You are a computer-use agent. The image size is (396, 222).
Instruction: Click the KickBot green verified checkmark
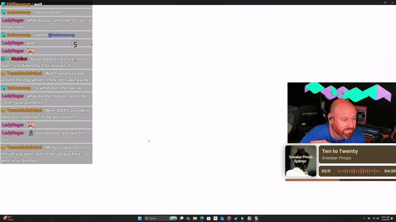tap(8, 59)
